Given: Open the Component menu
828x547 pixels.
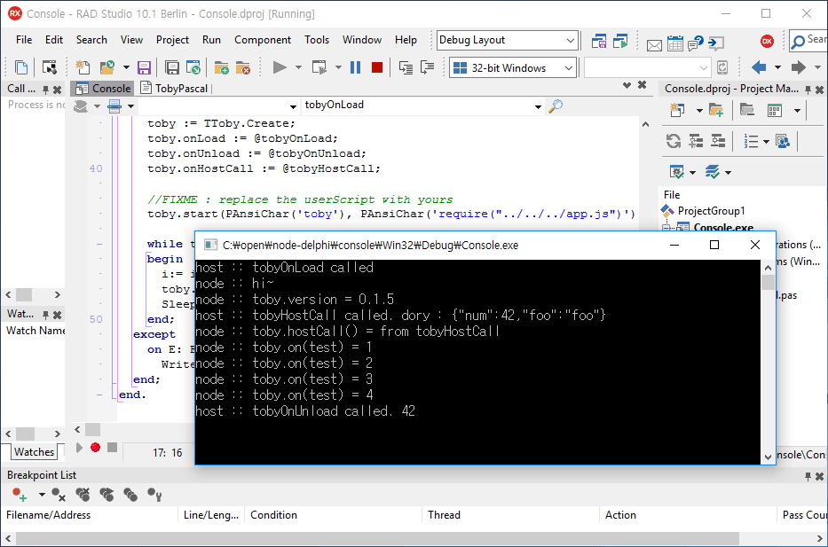Looking at the screenshot, I should pos(263,40).
